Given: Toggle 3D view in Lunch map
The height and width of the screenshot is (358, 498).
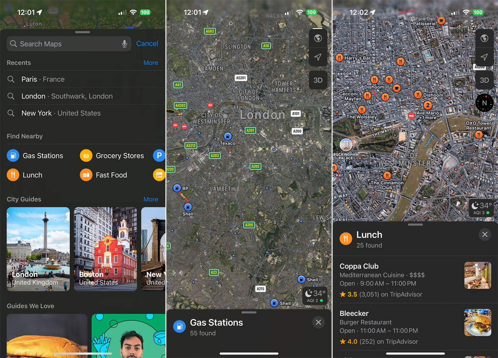Looking at the screenshot, I should pyautogui.click(x=484, y=80).
